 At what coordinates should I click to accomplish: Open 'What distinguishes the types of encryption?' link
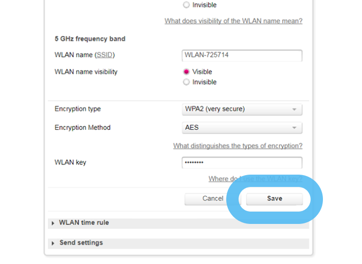(x=238, y=146)
